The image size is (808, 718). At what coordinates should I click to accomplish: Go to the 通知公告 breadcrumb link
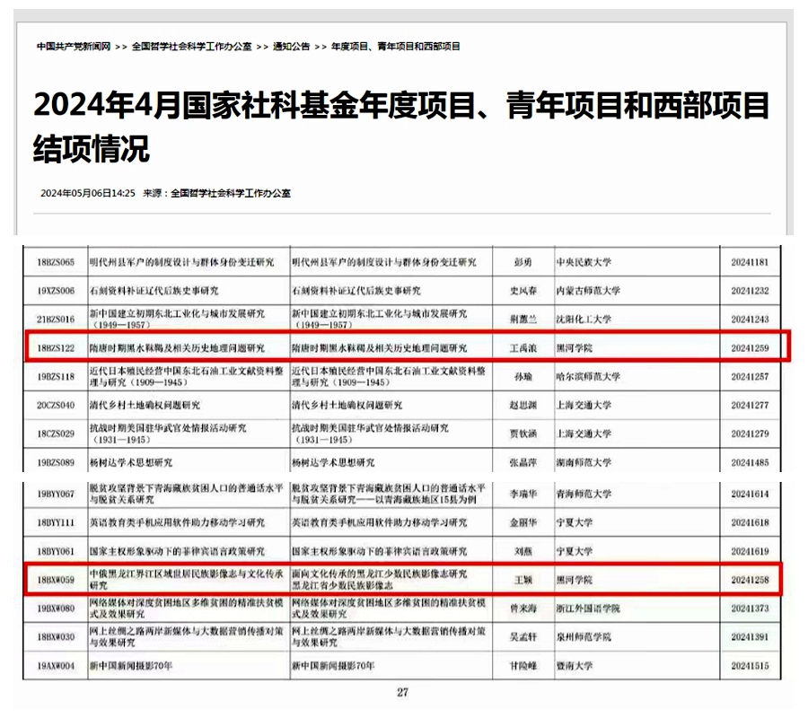pos(291,47)
